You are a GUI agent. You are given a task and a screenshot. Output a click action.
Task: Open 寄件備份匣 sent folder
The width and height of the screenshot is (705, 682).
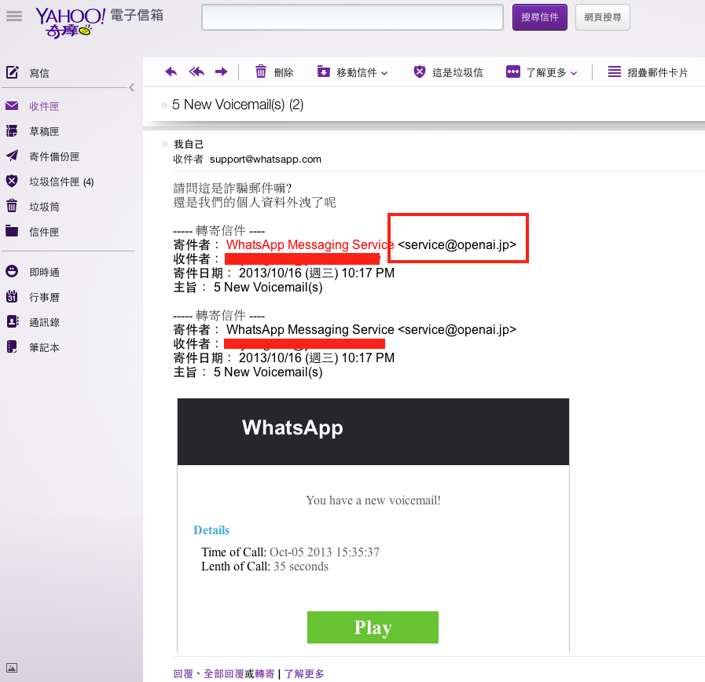tap(54, 156)
